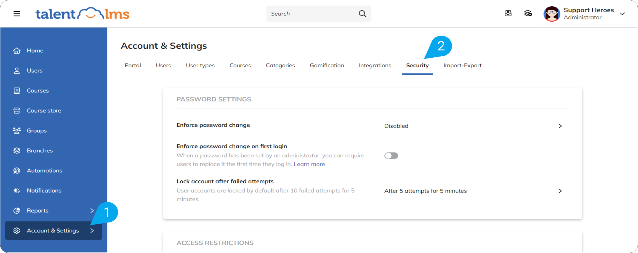Image resolution: width=638 pixels, height=253 pixels.
Task: Open the messages inbox icon in the header
Action: (508, 13)
